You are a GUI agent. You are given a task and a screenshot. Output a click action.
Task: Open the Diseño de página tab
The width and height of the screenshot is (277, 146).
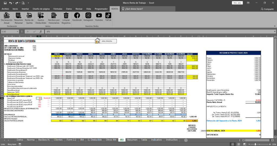(x=41, y=9)
